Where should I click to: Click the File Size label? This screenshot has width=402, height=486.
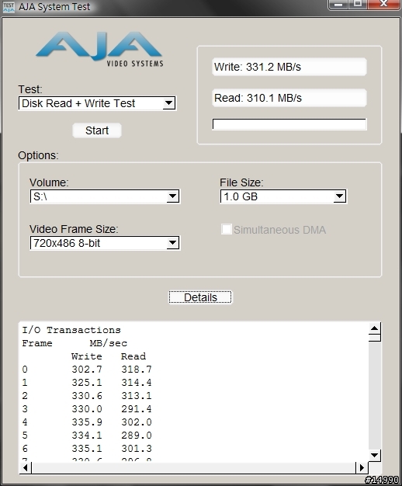tap(241, 182)
